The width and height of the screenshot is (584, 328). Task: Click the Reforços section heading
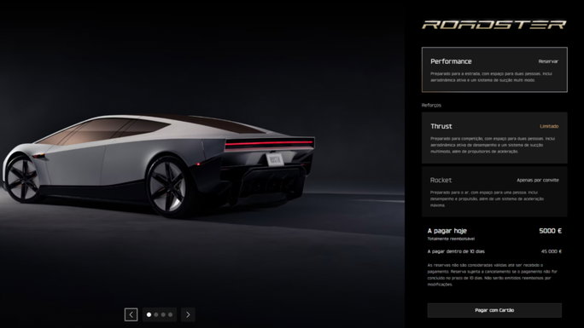coord(431,105)
